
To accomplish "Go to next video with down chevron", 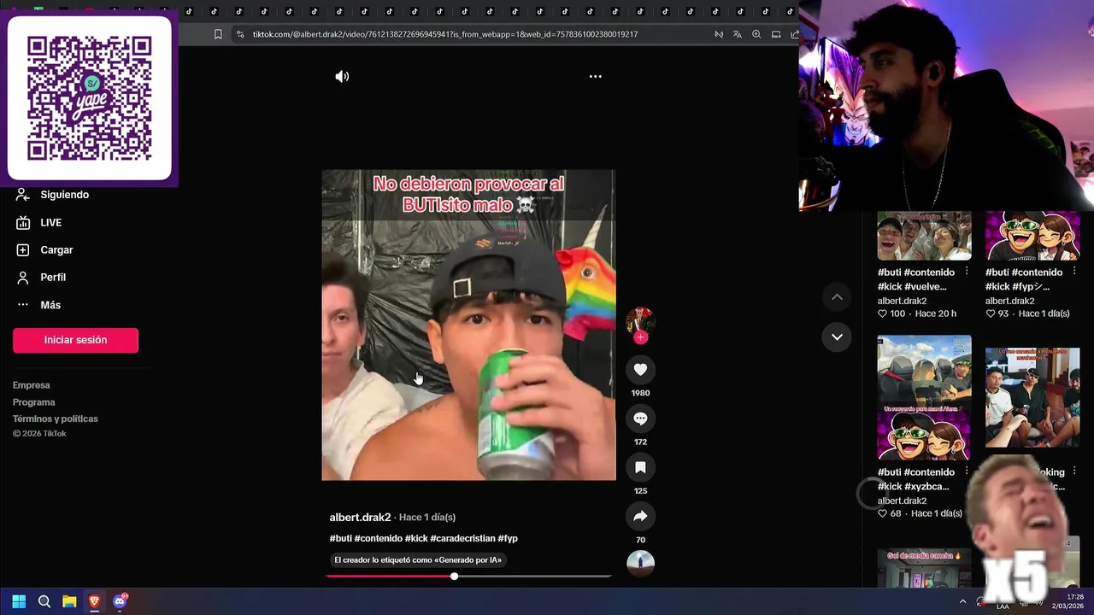I will [x=837, y=337].
